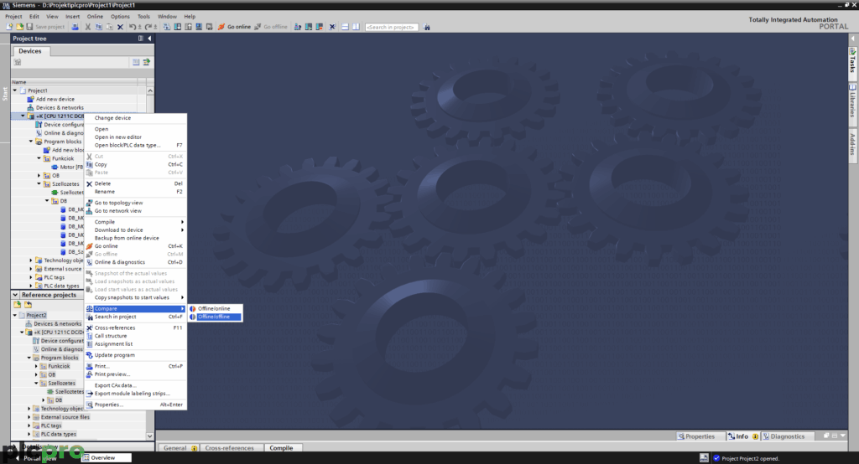Click the Start simulation toolbar icon
859x464 pixels.
tap(199, 27)
